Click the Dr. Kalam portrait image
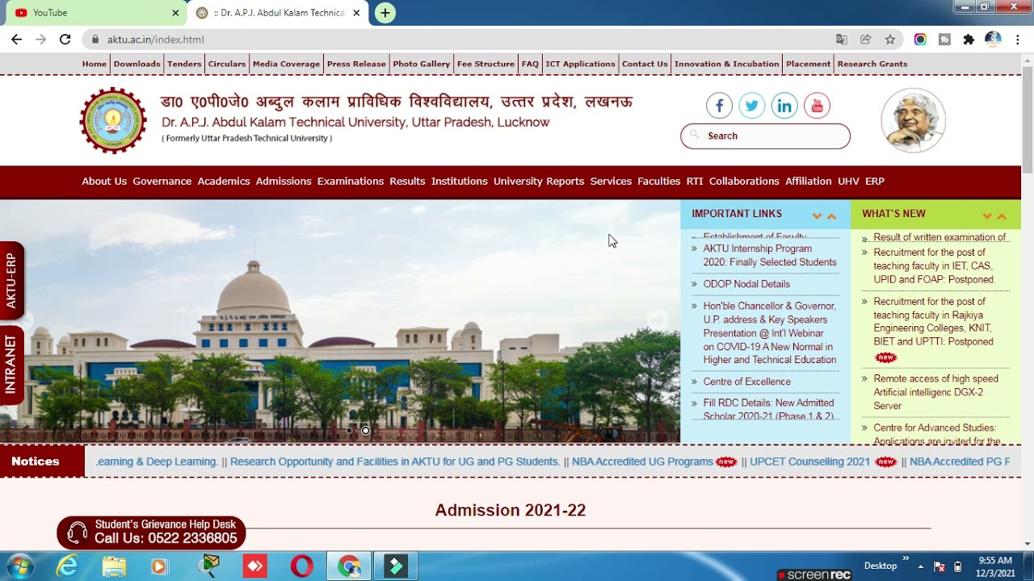The height and width of the screenshot is (581, 1034). [x=913, y=120]
